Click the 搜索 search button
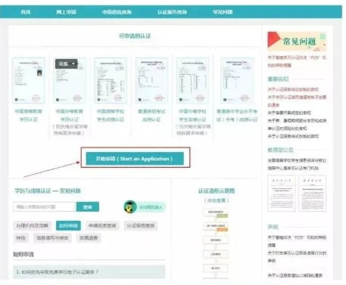Viewport: 346px width, 285px height. tap(88, 206)
